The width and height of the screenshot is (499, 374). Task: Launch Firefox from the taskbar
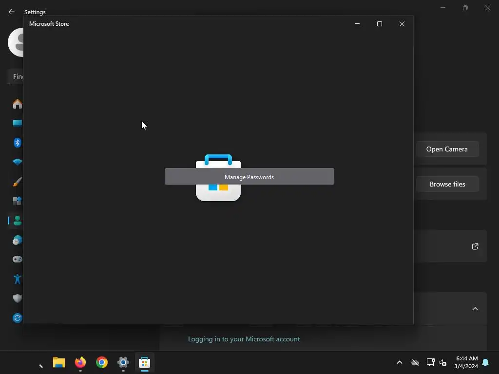80,362
